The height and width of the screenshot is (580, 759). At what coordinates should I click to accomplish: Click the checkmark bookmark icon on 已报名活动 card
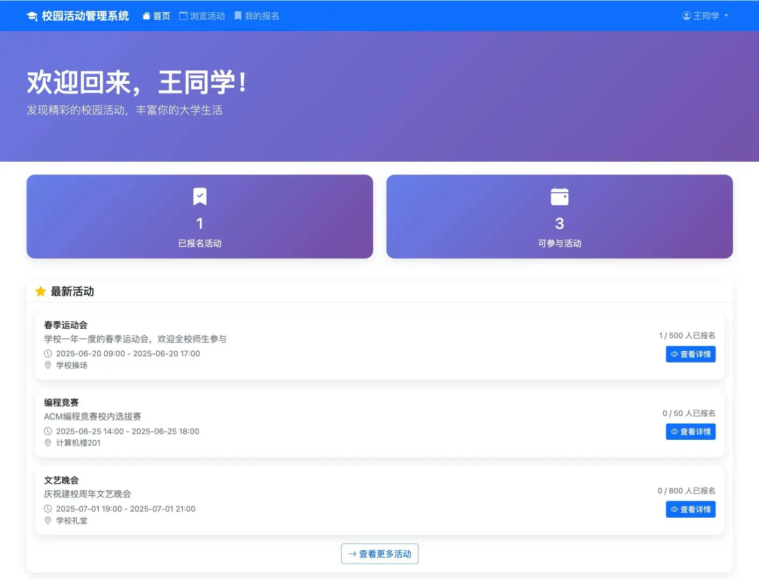point(199,197)
